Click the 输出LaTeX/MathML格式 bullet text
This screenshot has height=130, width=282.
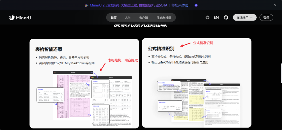point(180,62)
